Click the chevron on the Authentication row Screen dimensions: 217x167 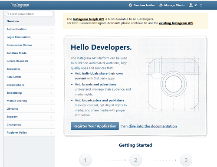point(51,29)
